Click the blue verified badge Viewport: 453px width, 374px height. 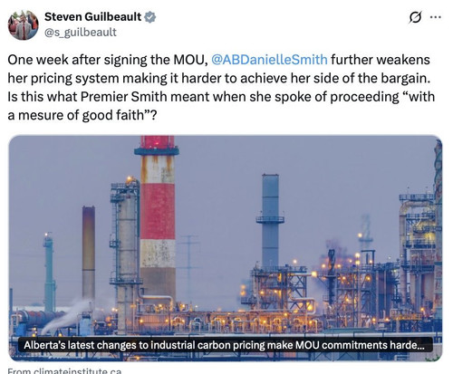click(x=149, y=17)
